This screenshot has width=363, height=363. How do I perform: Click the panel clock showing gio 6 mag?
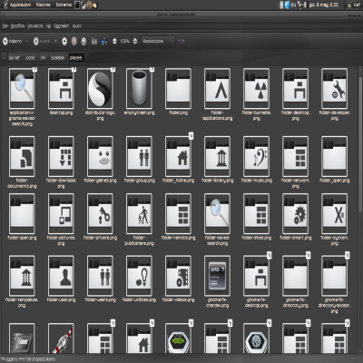323,5
